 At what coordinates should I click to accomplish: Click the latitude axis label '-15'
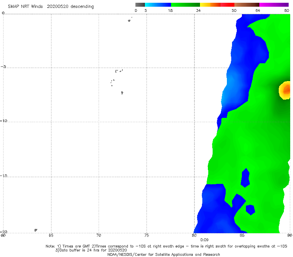[x=4, y=176]
